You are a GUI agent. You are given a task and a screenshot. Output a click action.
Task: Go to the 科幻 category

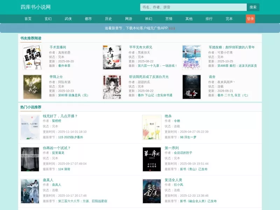pos(148,19)
